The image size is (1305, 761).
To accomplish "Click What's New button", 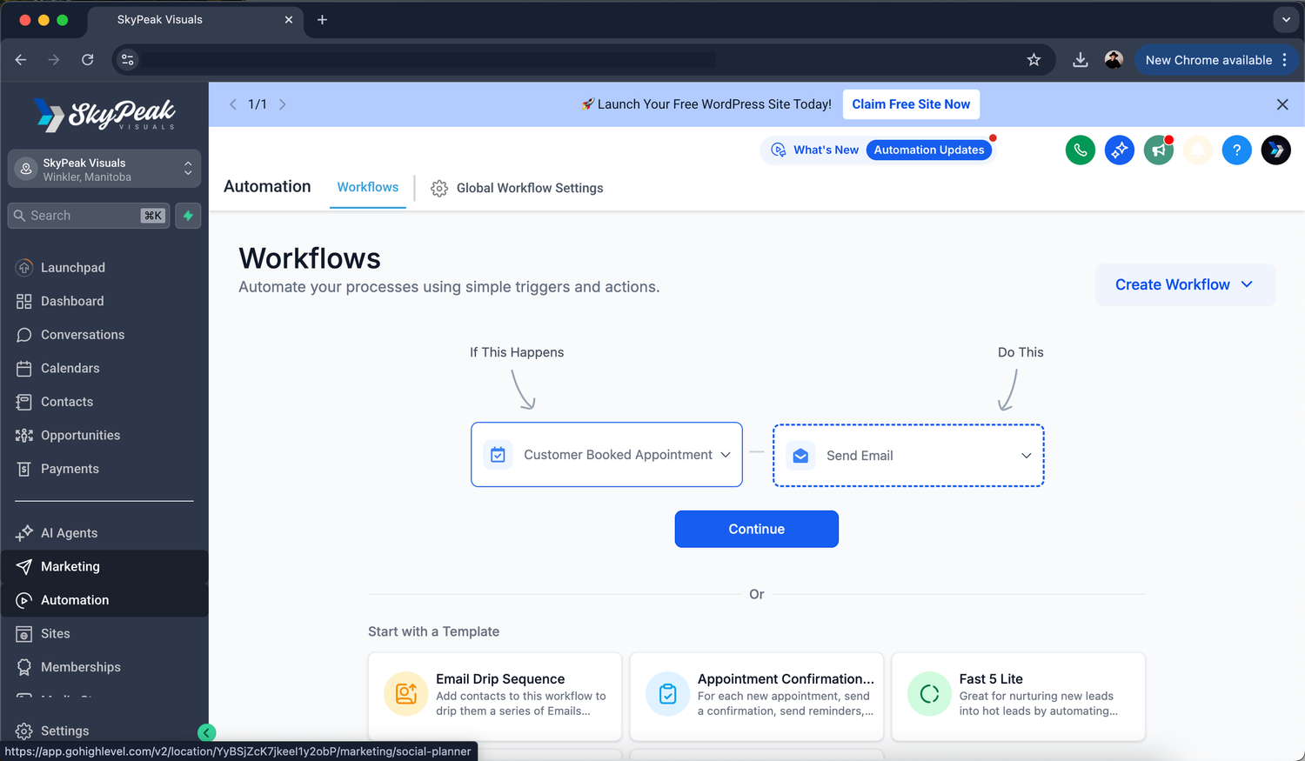I will pos(815,150).
